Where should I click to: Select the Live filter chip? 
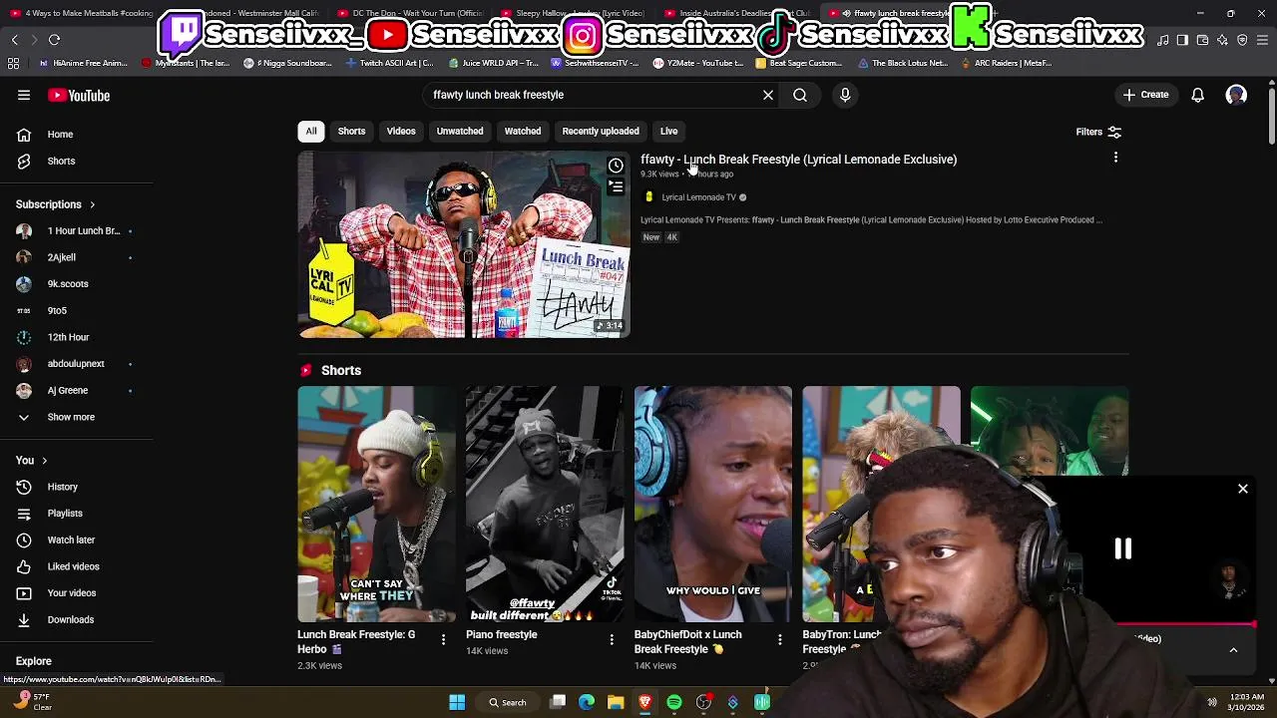668,132
